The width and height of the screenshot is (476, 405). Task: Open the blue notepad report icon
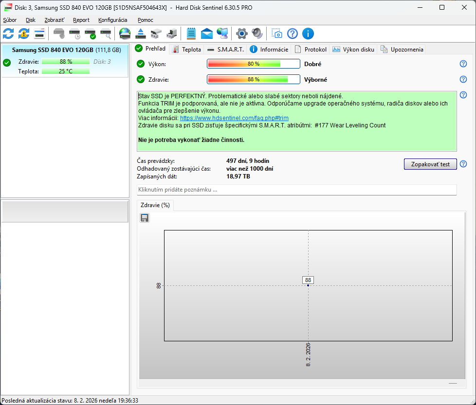tap(191, 34)
